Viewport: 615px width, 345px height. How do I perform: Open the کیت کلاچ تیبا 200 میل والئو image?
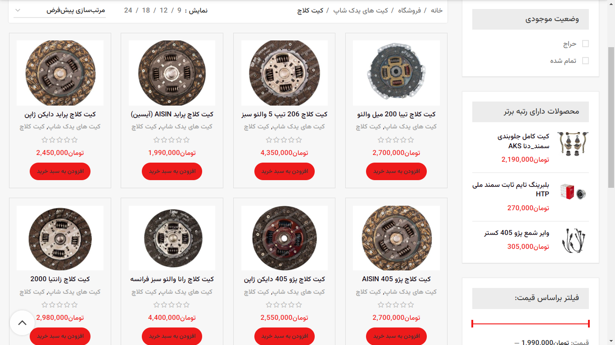(396, 73)
